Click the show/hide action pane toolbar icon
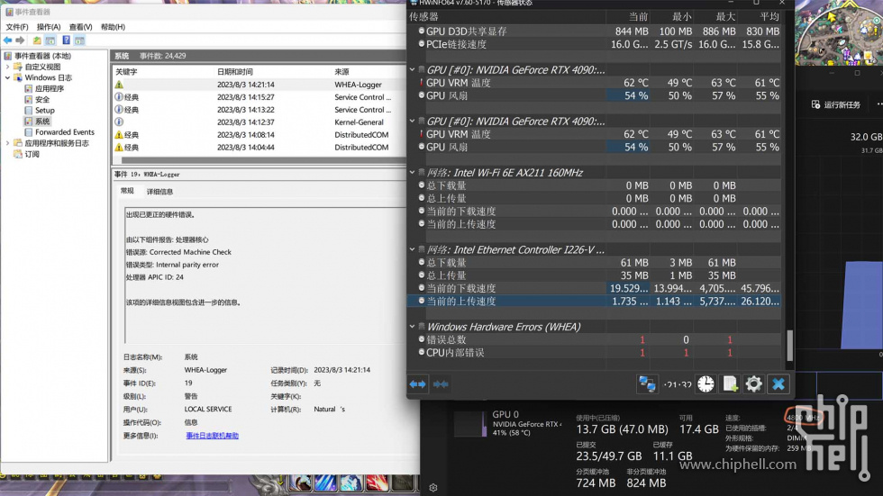The image size is (883, 496). (x=79, y=41)
